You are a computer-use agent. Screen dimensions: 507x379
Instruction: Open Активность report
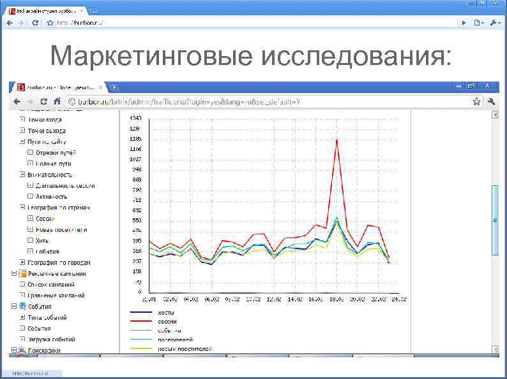52,196
